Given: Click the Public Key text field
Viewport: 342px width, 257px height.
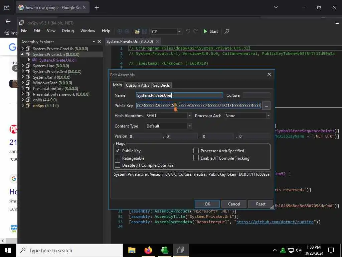Looking at the screenshot, I should [198, 105].
